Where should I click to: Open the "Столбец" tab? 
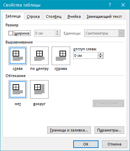(x=53, y=16)
